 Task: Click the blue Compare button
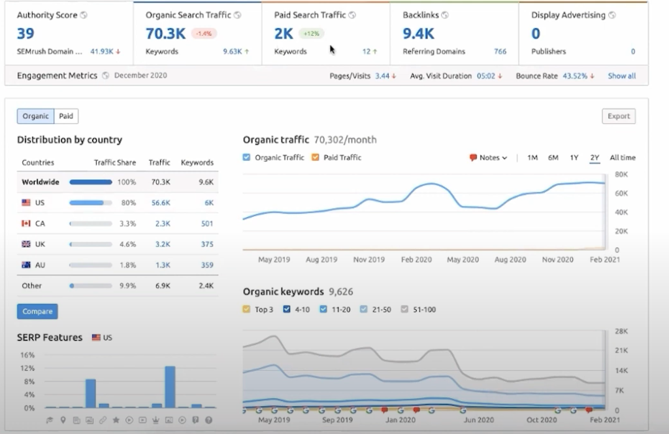point(37,312)
